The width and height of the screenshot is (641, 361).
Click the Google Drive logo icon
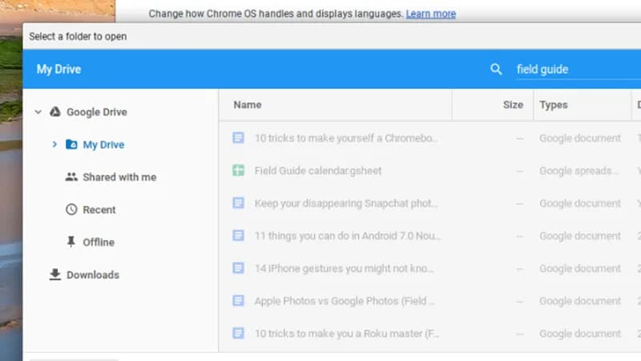click(x=55, y=112)
